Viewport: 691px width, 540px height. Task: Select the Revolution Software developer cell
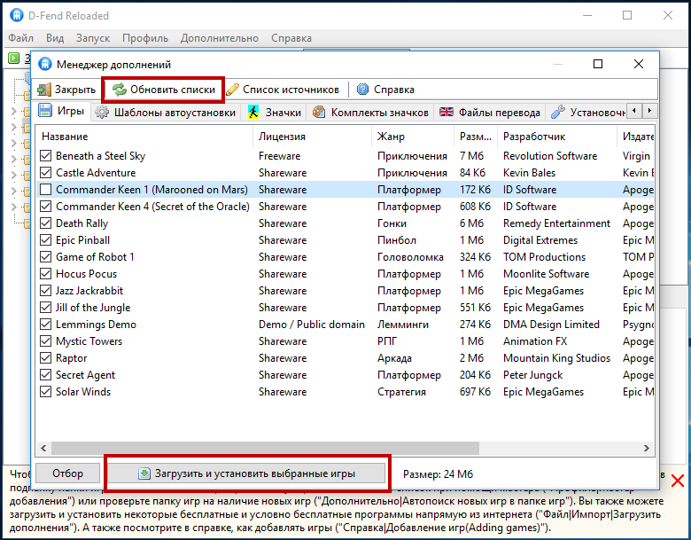click(x=550, y=156)
